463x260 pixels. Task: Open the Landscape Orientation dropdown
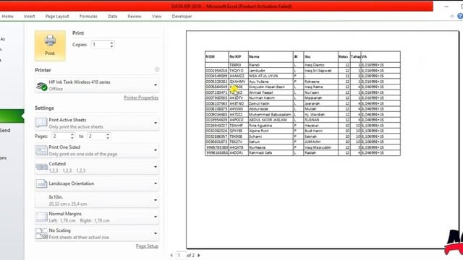click(x=97, y=183)
